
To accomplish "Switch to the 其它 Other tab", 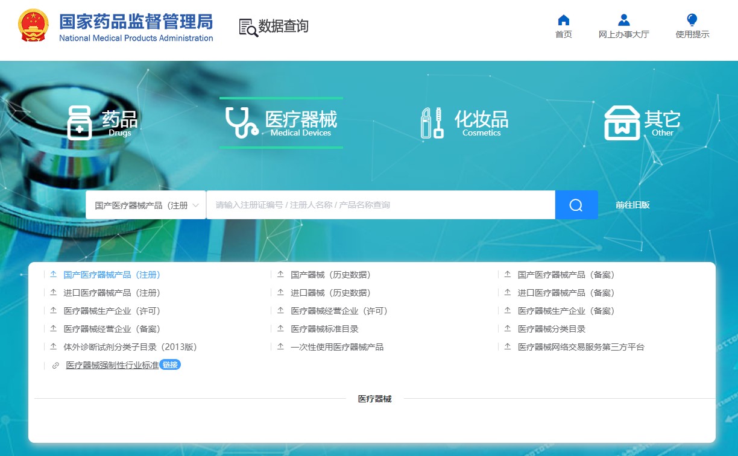I will pos(643,123).
